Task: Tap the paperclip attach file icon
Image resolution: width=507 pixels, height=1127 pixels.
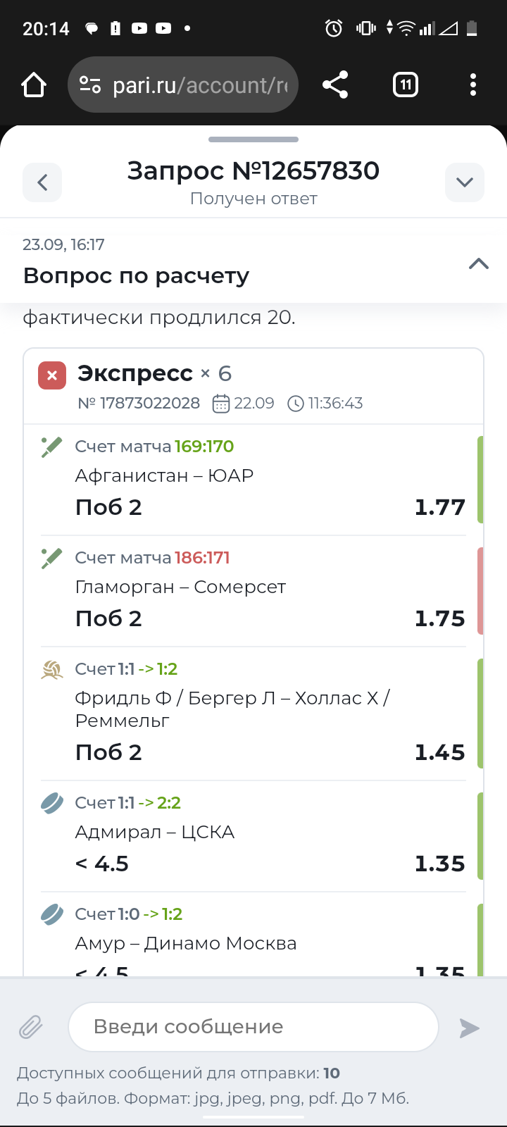Action: (31, 1028)
